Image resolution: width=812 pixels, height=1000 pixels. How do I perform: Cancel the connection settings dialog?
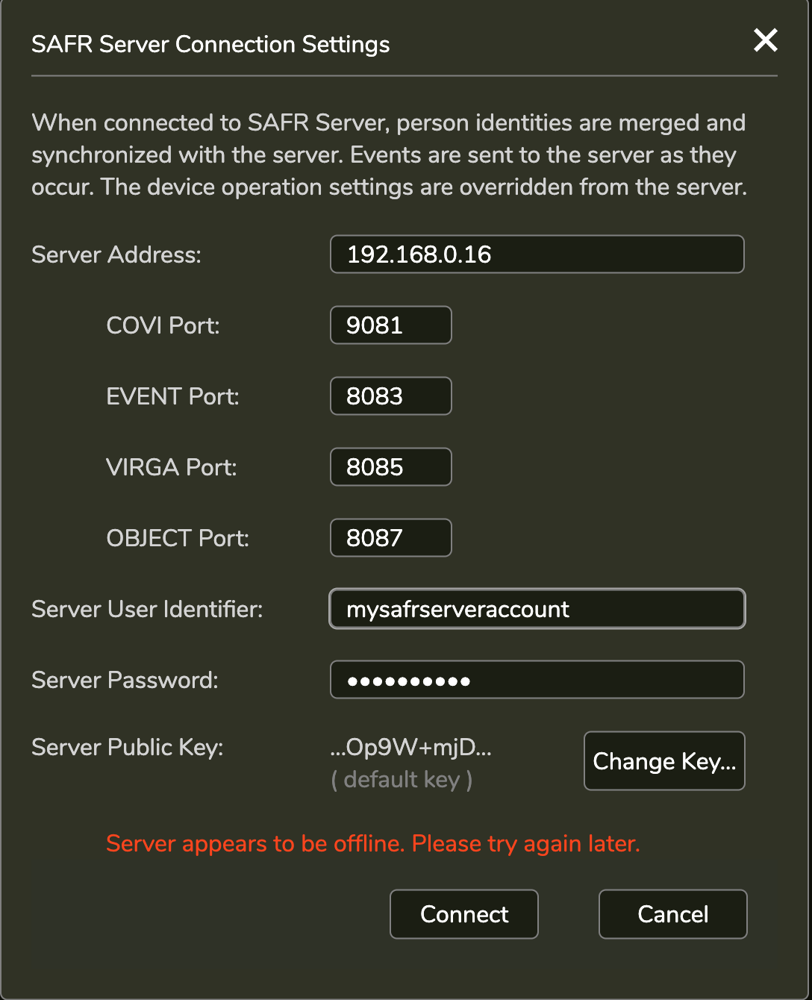672,914
